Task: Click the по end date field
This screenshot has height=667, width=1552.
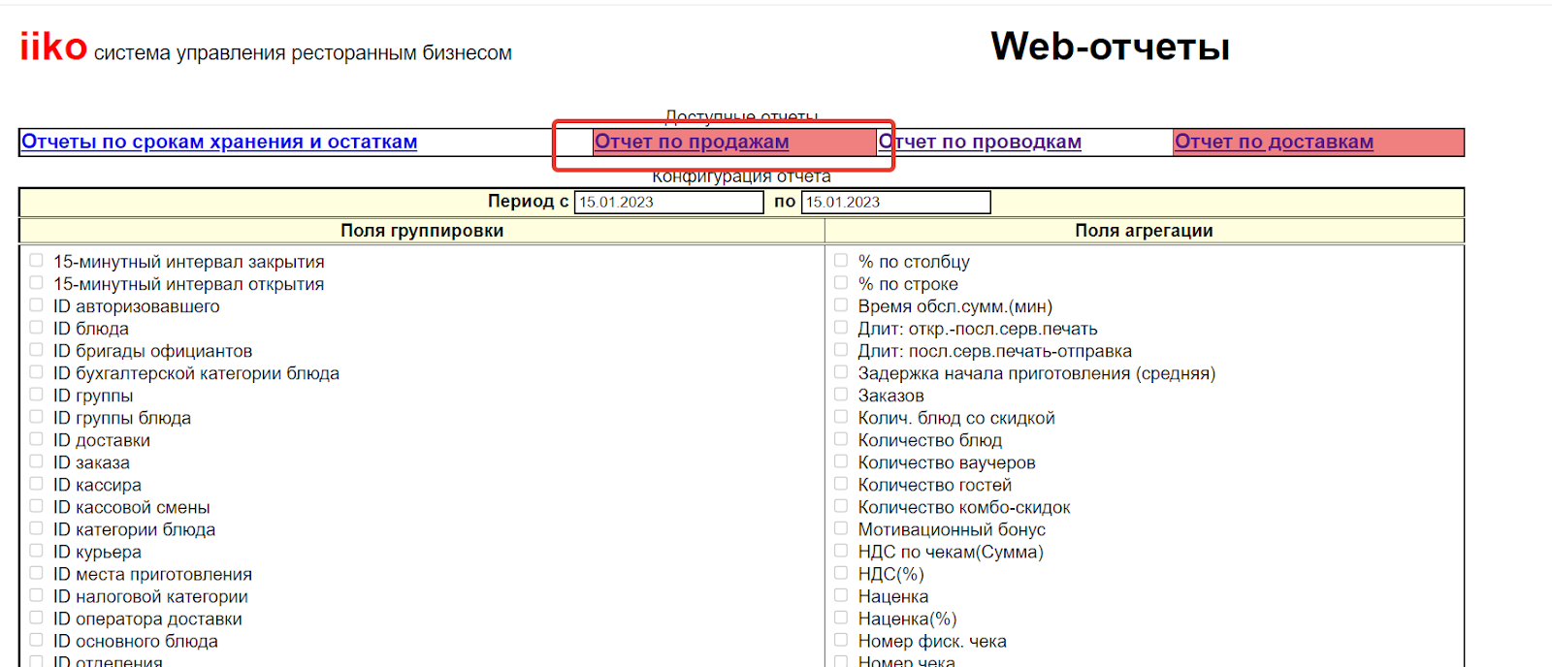Action: 895,202
